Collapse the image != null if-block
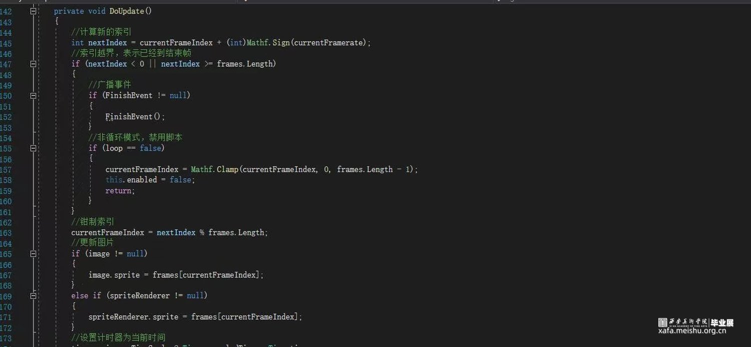 tap(33, 254)
